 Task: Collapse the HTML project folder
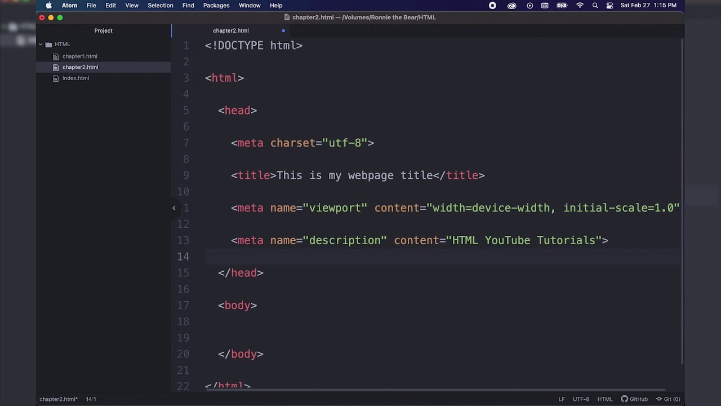coord(41,45)
